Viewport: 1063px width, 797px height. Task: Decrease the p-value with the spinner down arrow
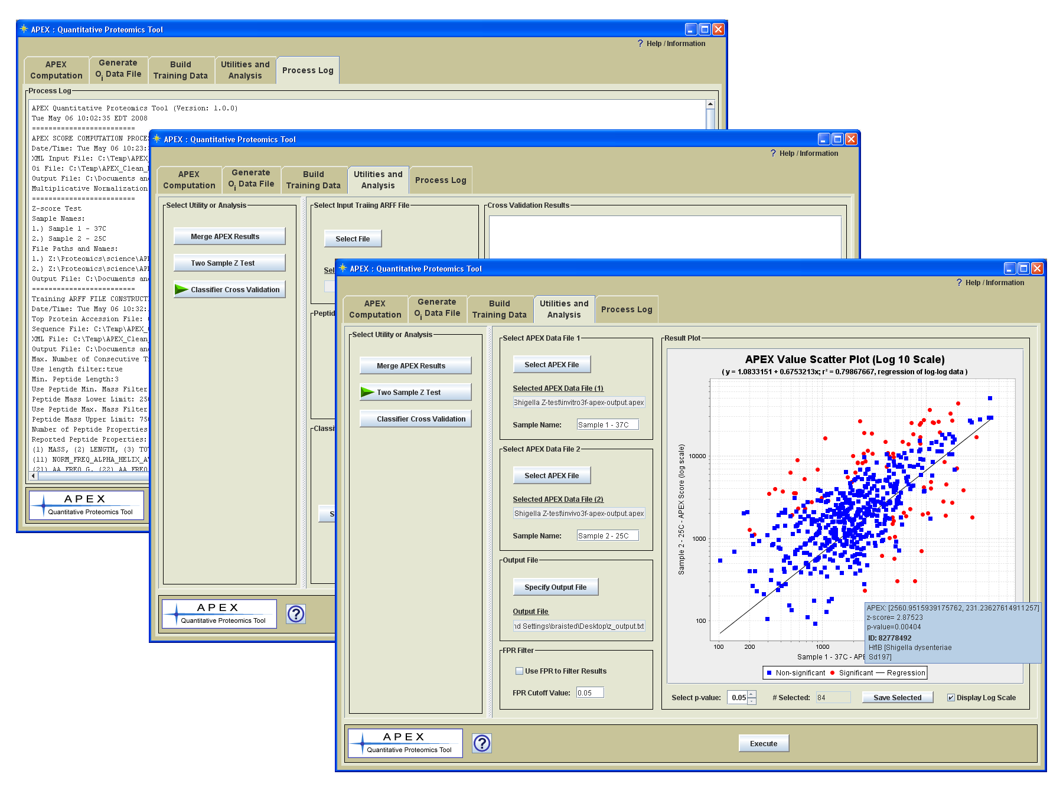(752, 701)
